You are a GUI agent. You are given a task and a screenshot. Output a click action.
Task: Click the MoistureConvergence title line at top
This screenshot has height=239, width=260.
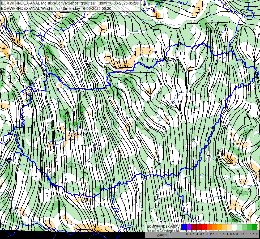pyautogui.click(x=70, y=3)
